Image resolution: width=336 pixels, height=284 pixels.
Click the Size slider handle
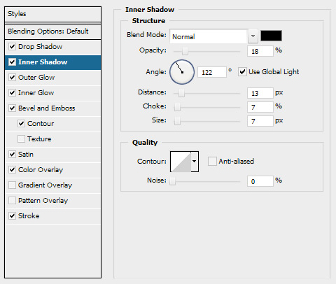177,121
